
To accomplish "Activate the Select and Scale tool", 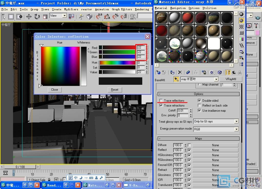I will [x=45, y=17].
